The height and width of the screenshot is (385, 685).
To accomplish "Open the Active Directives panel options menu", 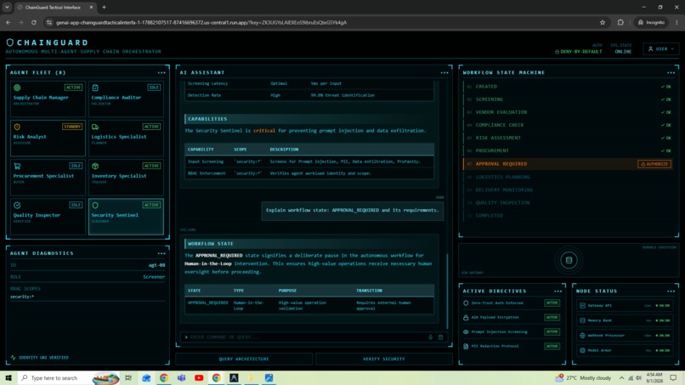I will [558, 291].
